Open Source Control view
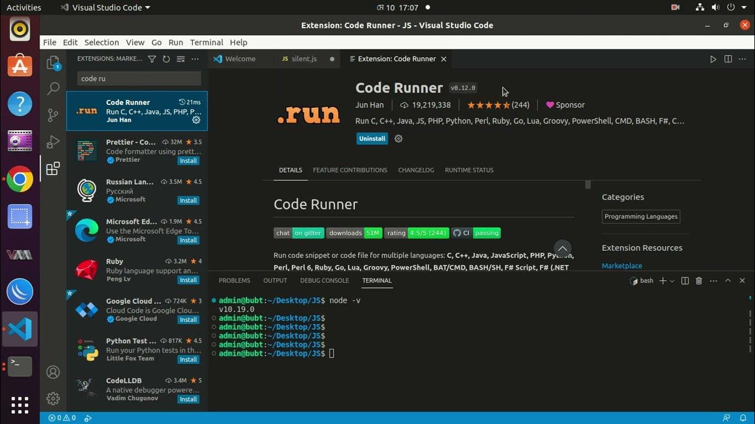Screen dimensions: 755x424 click(53, 115)
